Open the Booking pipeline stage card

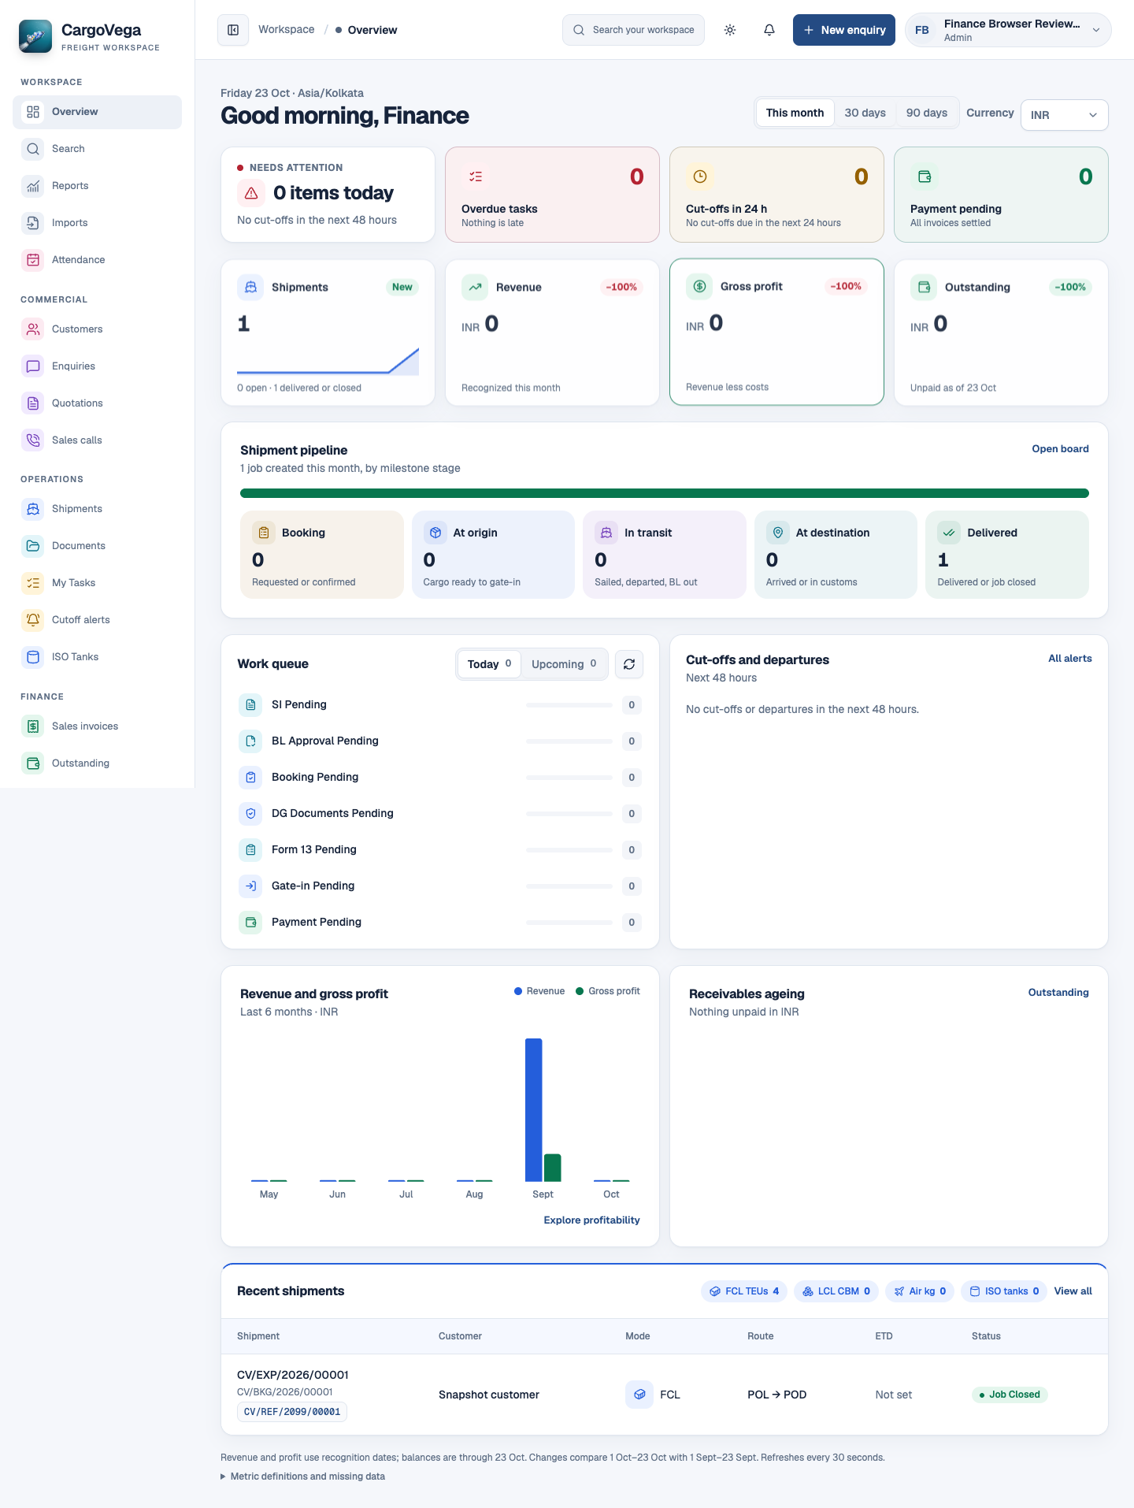(x=322, y=555)
